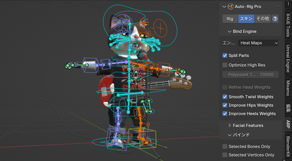Collapse the Bind Engine section

pos(229,32)
